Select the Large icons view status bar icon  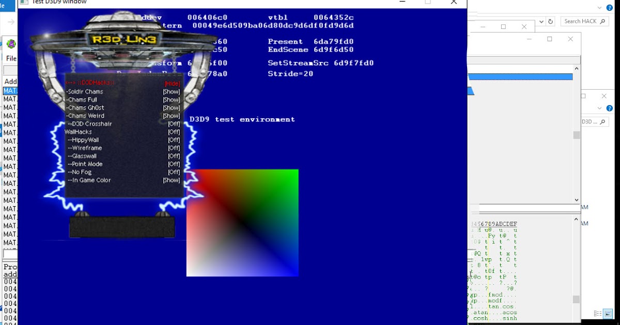tap(608, 314)
